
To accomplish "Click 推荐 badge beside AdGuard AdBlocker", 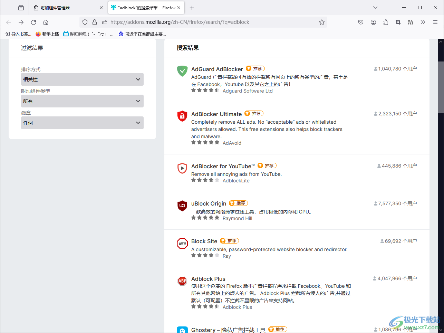I will tap(255, 68).
